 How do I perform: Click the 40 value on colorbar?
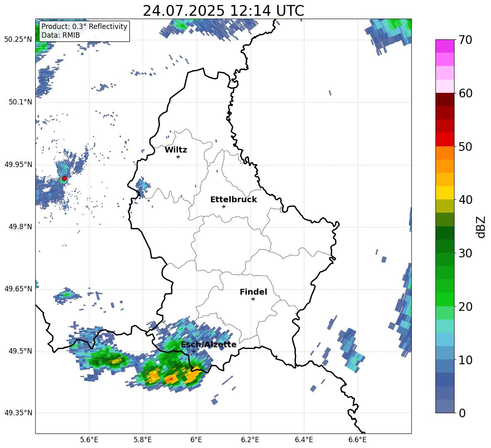[x=465, y=200]
